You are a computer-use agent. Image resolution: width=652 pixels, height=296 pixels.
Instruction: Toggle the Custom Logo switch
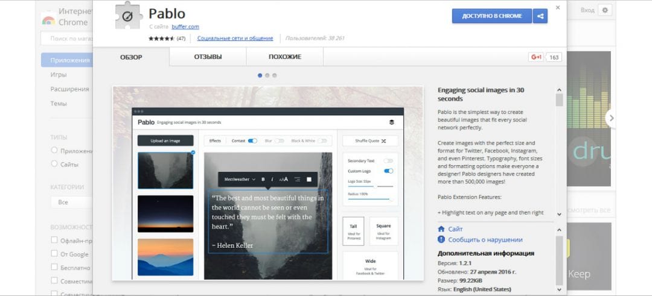click(x=388, y=171)
